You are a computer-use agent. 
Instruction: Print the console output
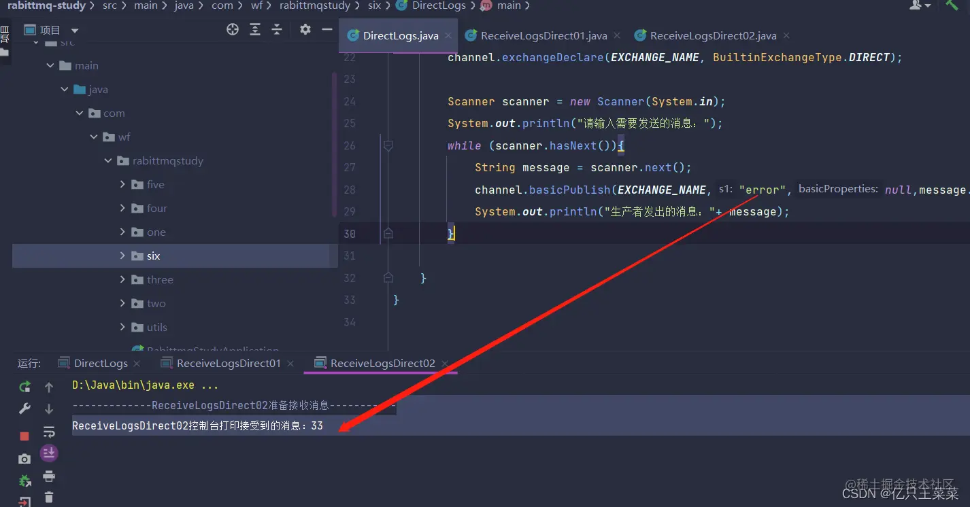tap(49, 476)
